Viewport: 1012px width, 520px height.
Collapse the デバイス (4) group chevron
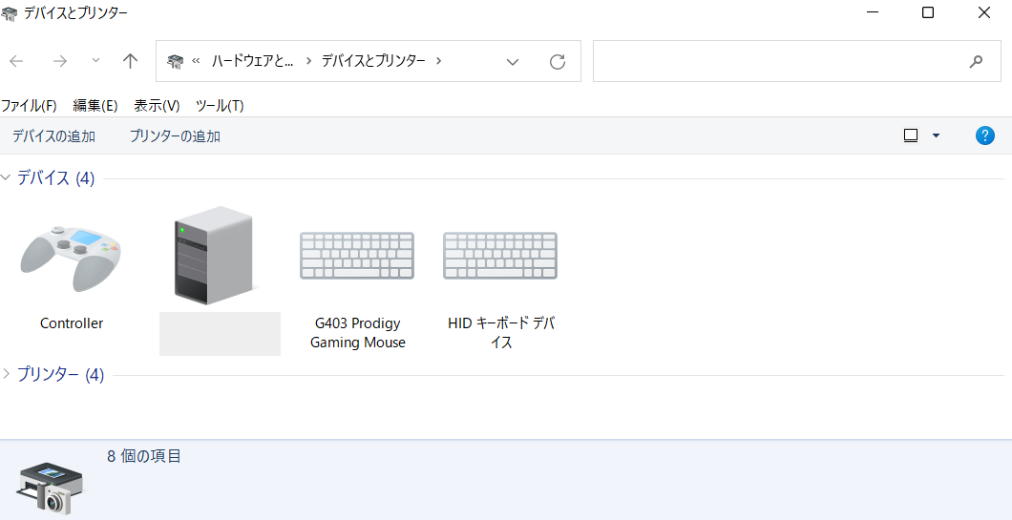click(x=7, y=177)
